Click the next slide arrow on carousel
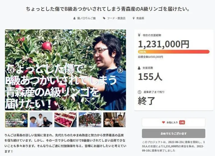This screenshot has width=215, height=156. click(120, 70)
